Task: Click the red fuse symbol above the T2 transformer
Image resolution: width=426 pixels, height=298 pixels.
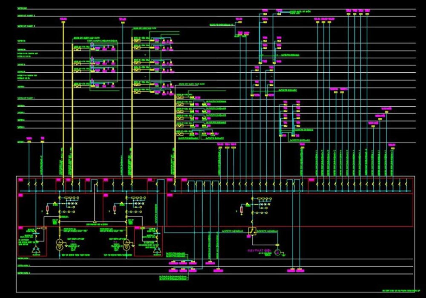Action: pyautogui.click(x=115, y=209)
